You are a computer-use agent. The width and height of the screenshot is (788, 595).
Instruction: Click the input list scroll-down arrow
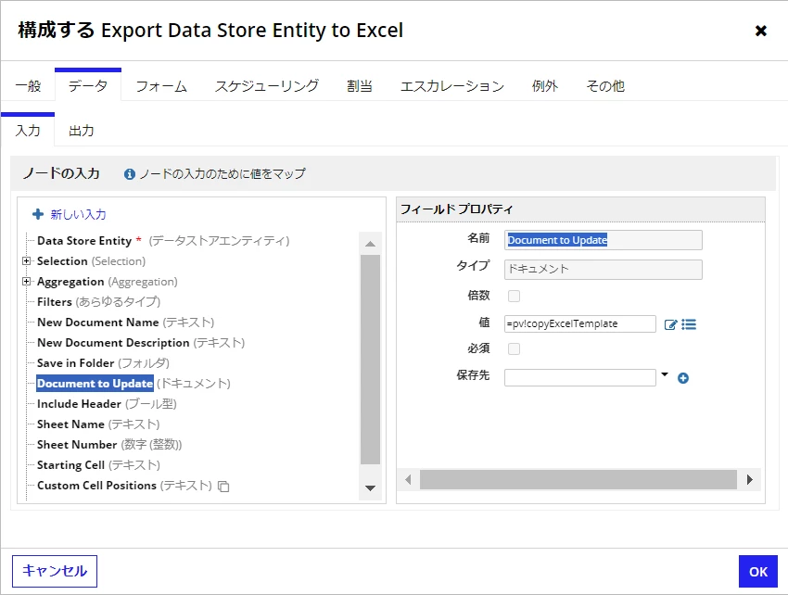(371, 488)
